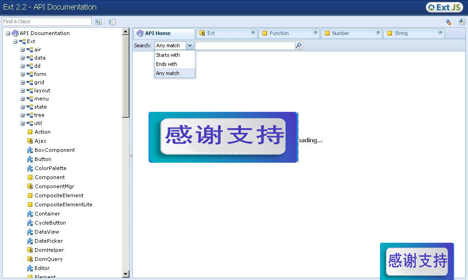Expand the layout package
468x280 pixels.
tap(22, 90)
